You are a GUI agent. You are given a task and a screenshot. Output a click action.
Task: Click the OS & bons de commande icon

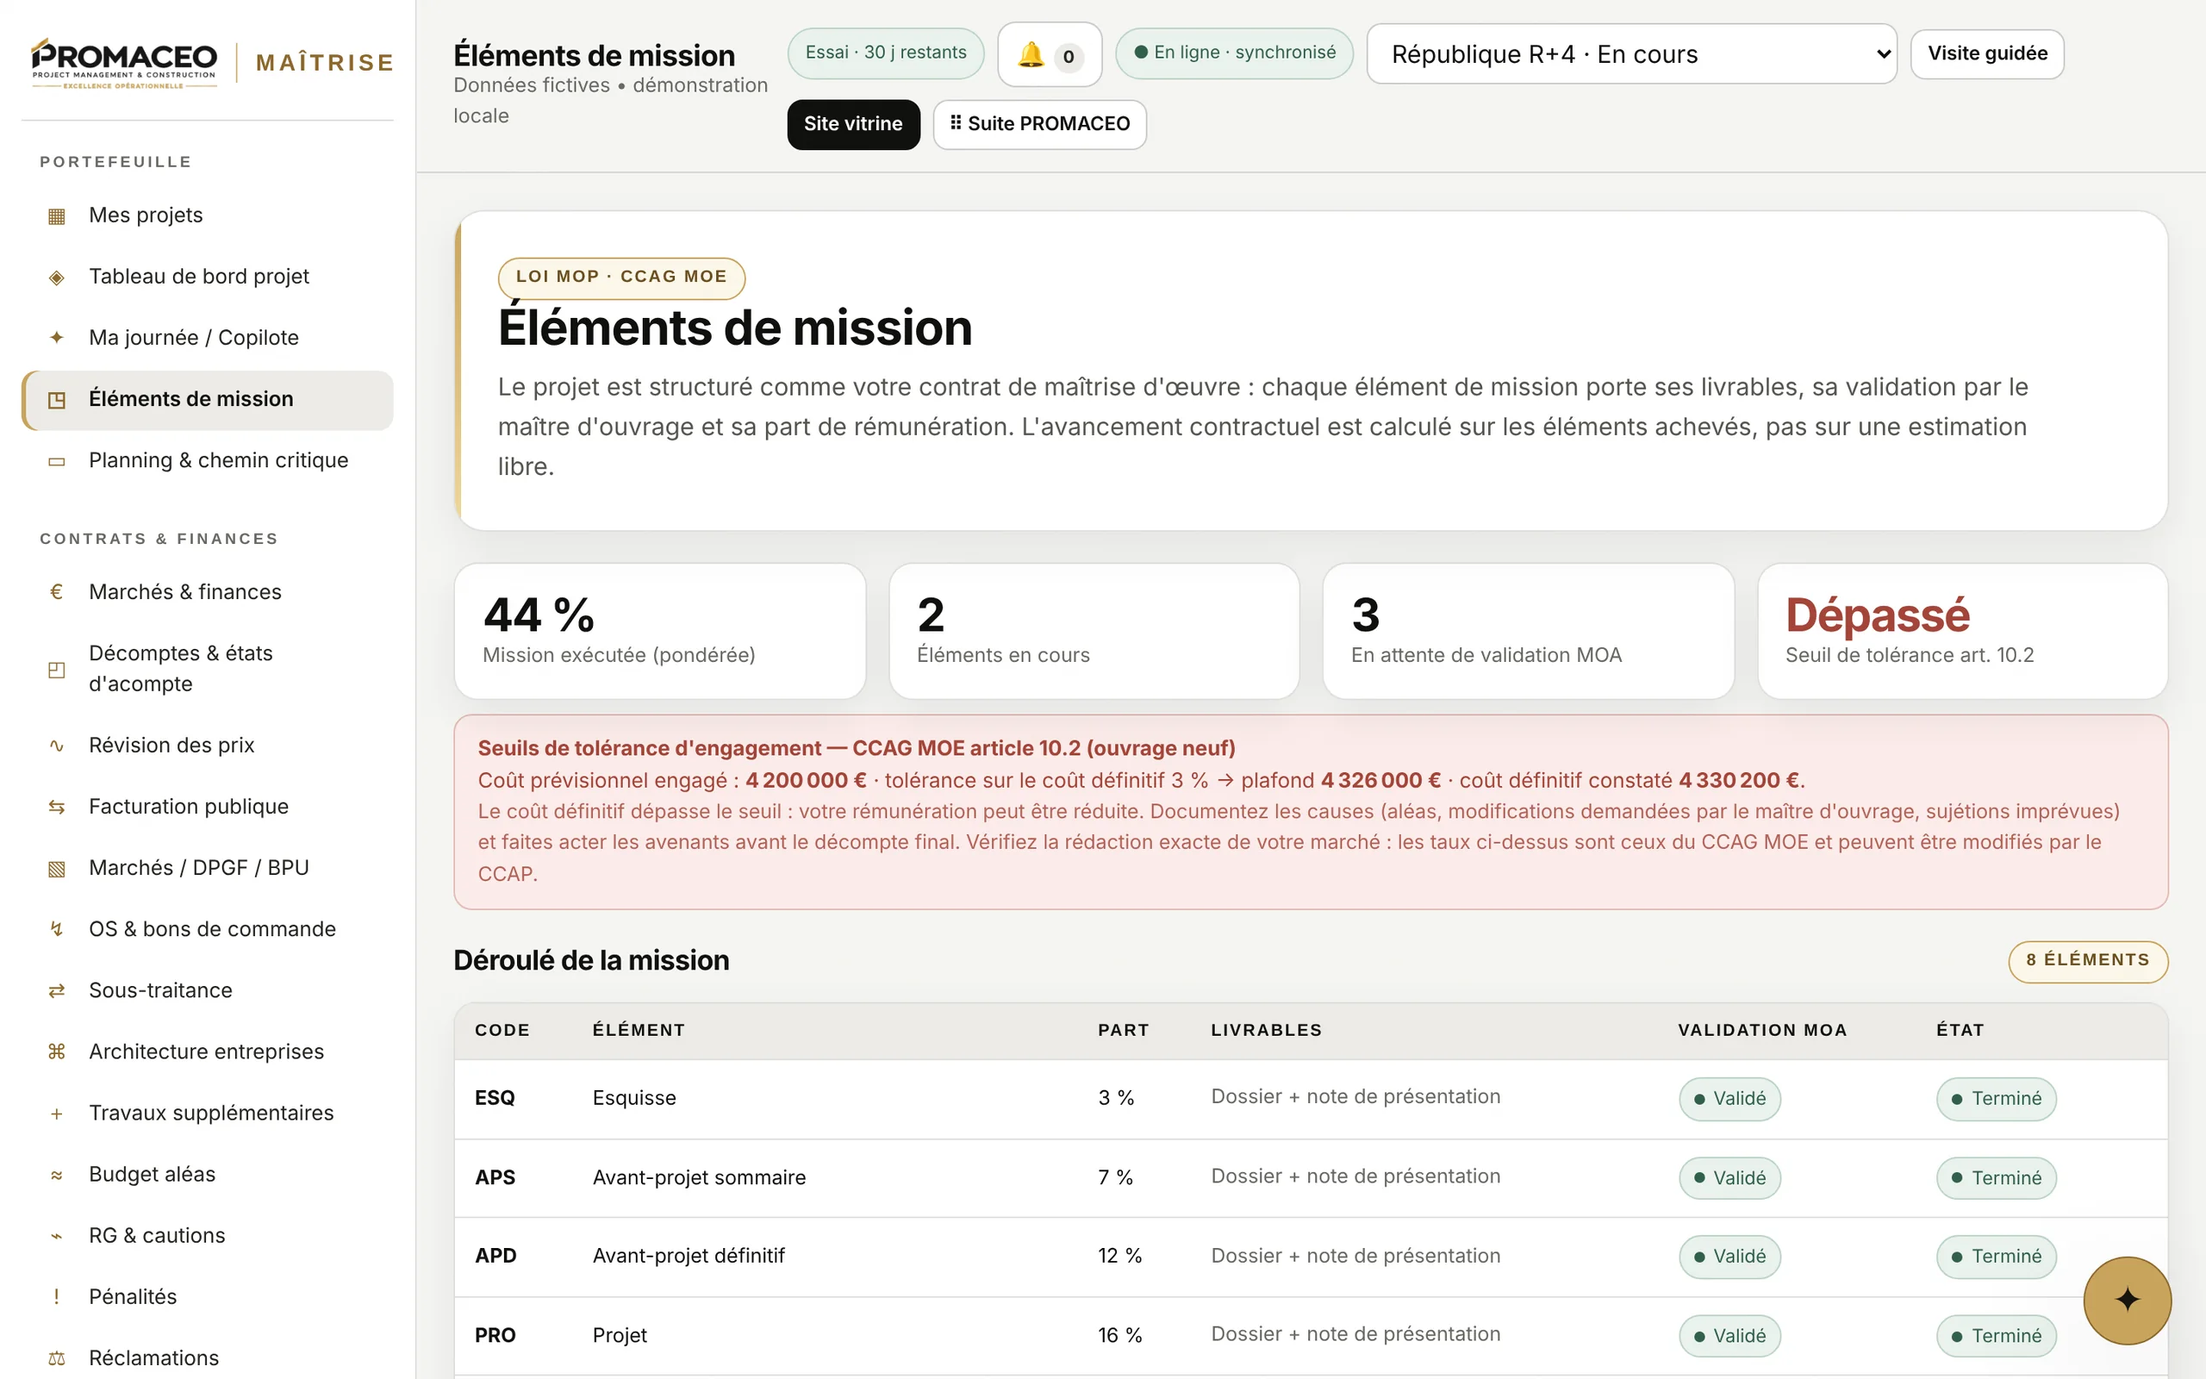point(57,929)
